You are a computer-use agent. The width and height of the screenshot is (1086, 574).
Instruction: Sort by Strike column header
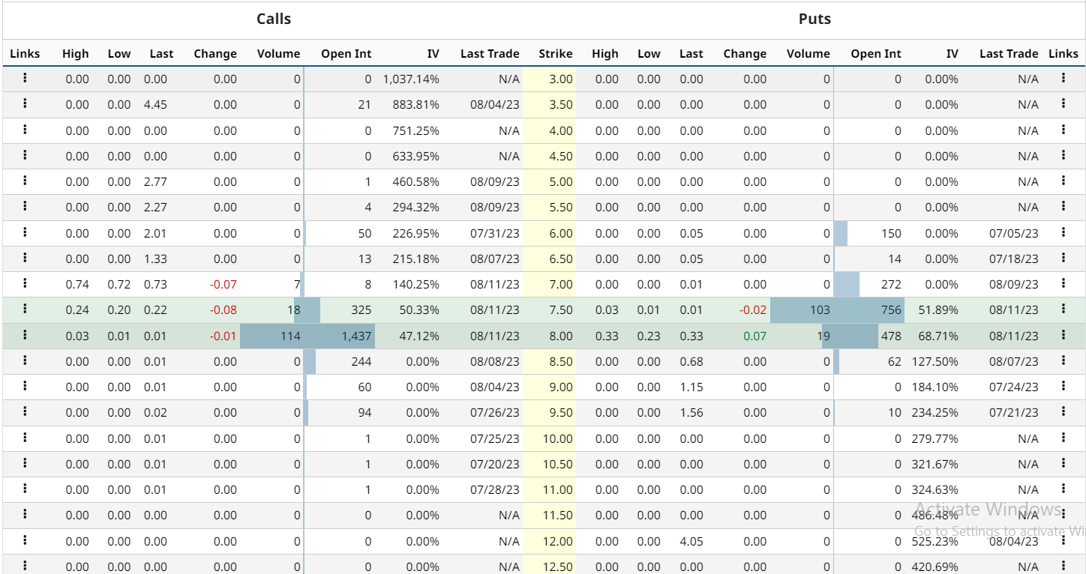pos(555,54)
